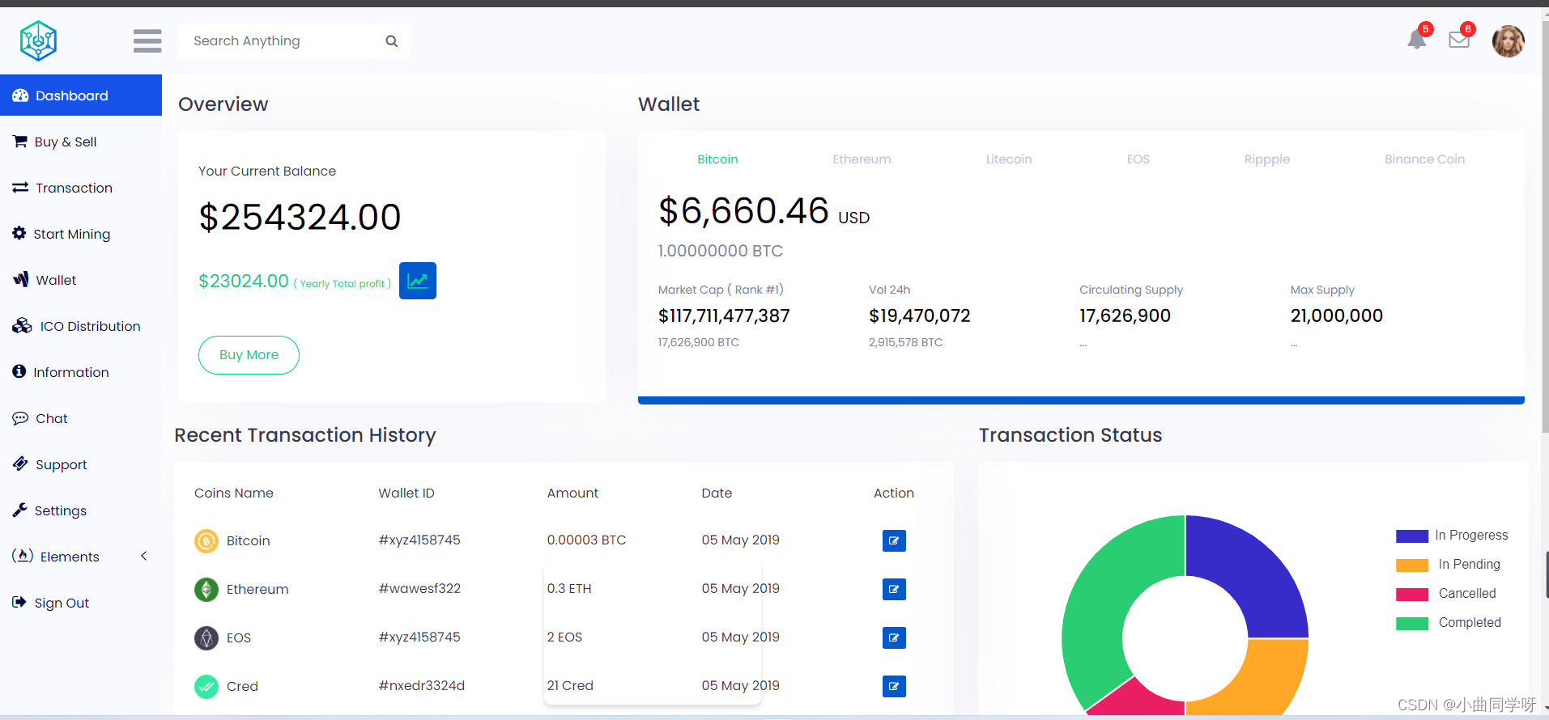Edit the EOS transaction row

pos(894,637)
